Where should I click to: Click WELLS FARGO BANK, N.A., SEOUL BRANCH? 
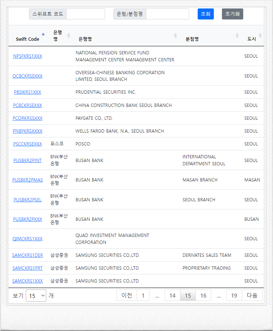pos(119,131)
